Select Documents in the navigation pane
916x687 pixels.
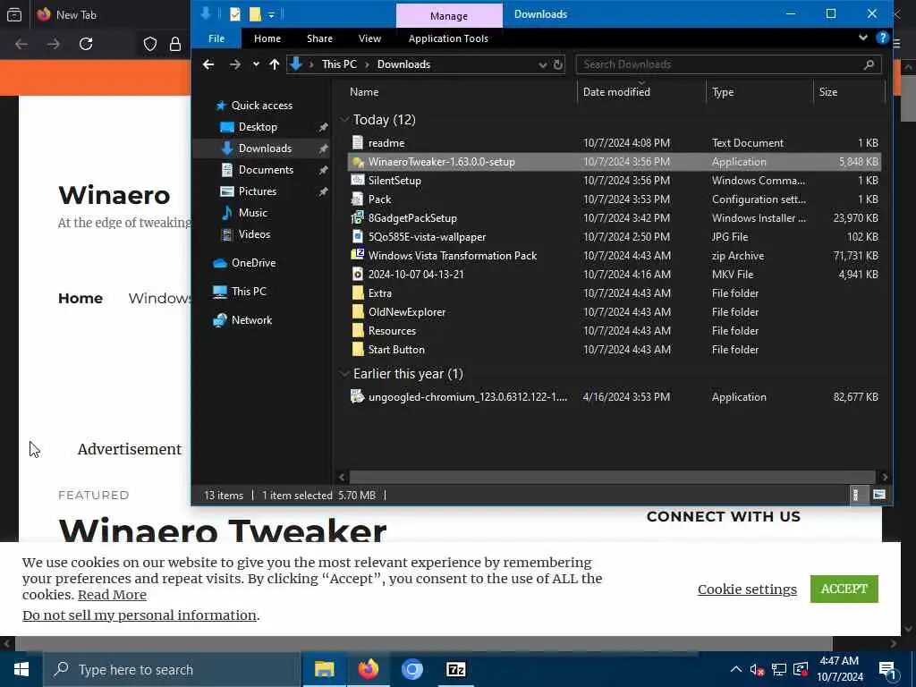pos(266,170)
